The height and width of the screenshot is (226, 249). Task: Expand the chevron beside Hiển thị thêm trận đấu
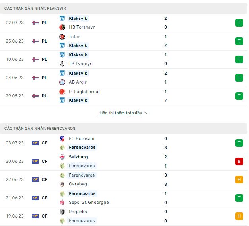point(146,113)
